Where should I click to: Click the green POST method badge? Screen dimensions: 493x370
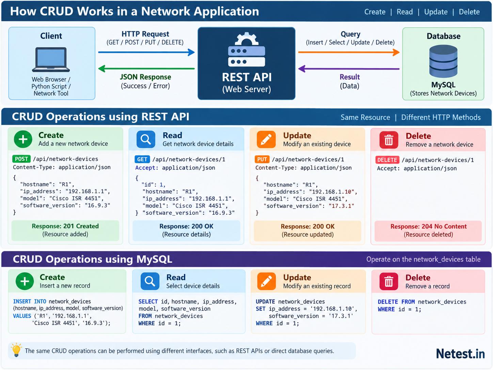pos(21,159)
